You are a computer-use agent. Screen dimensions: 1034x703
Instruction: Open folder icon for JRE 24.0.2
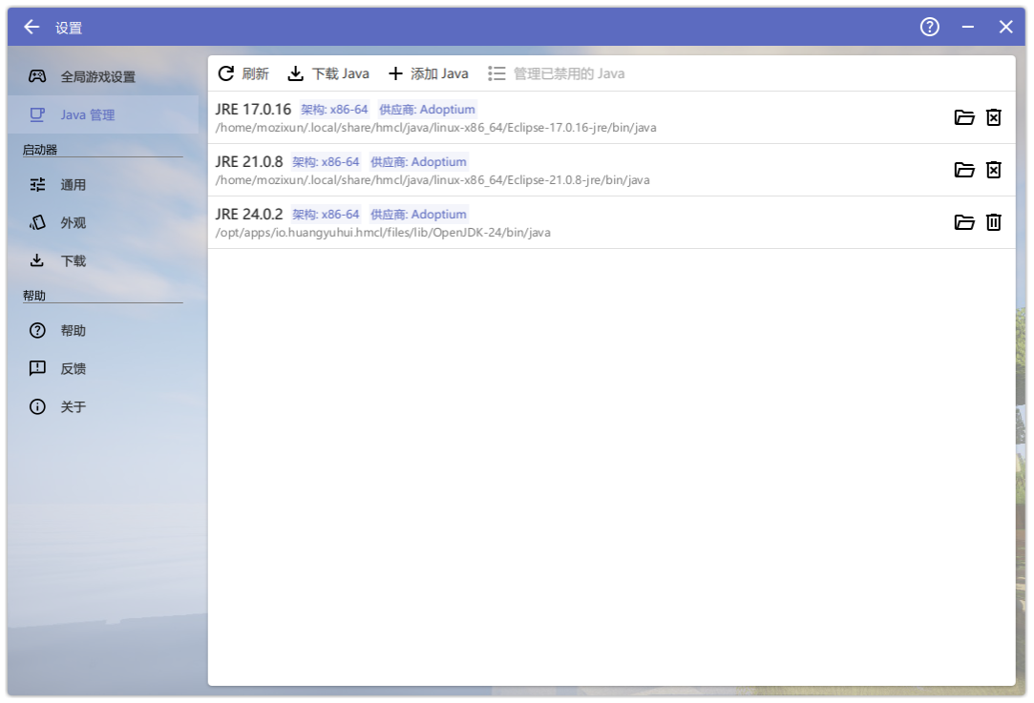964,222
